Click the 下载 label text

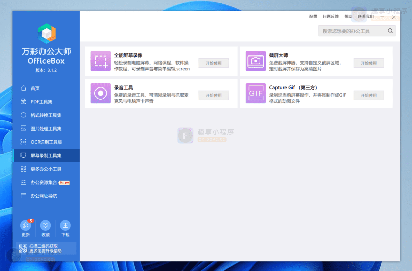[x=65, y=235]
